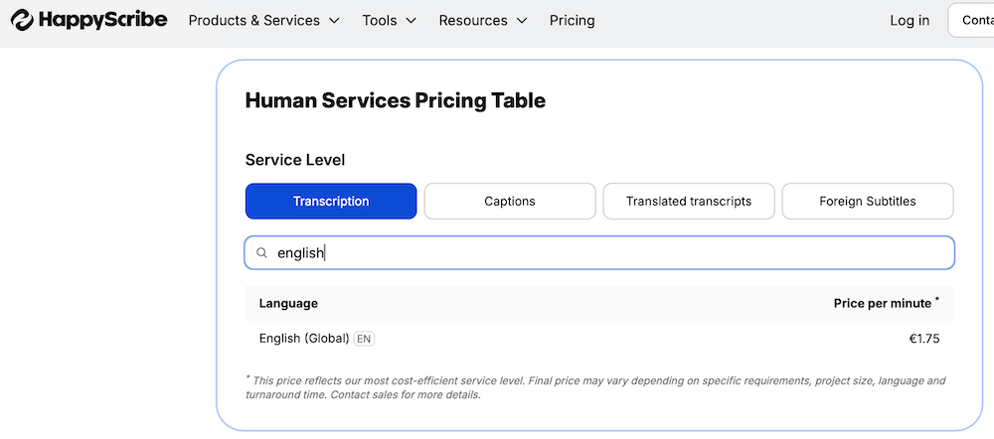Click the magnifying glass search icon
Image resolution: width=994 pixels, height=439 pixels.
[262, 253]
